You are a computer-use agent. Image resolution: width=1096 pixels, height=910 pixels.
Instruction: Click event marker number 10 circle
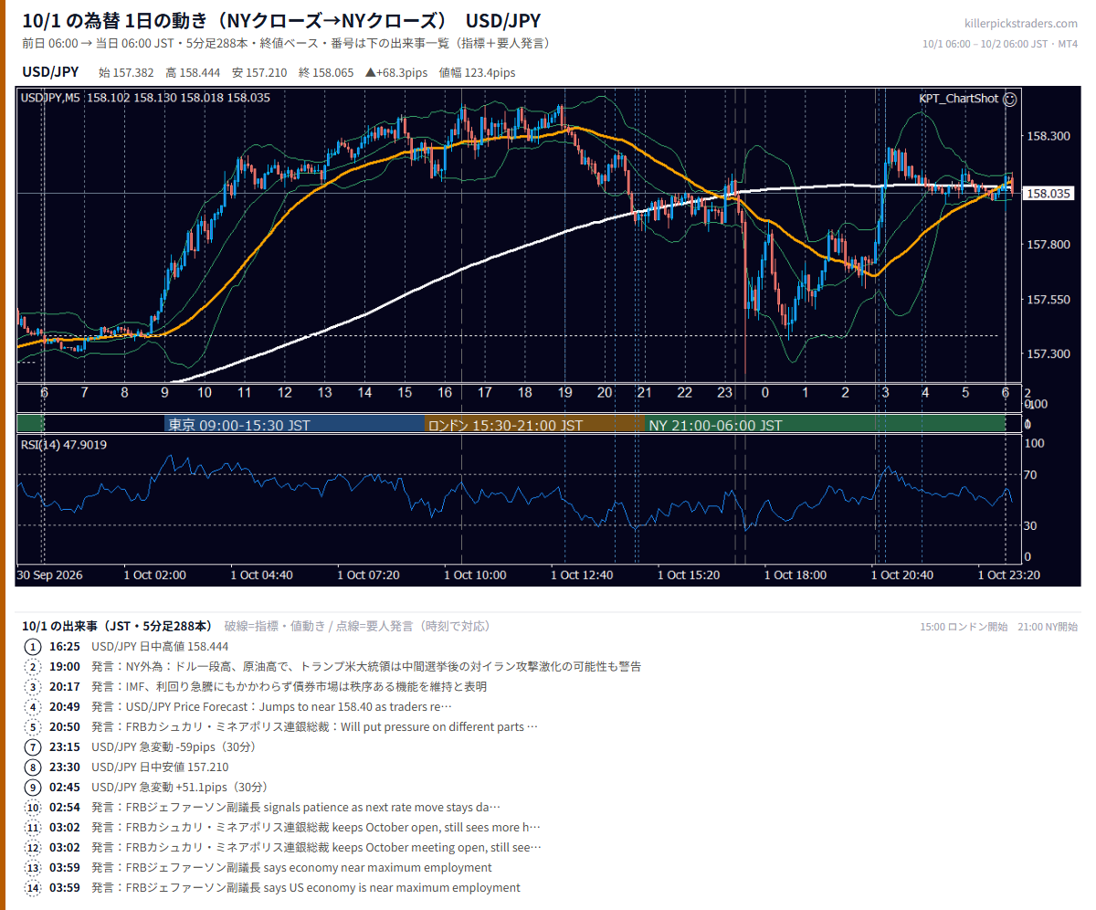coord(34,808)
